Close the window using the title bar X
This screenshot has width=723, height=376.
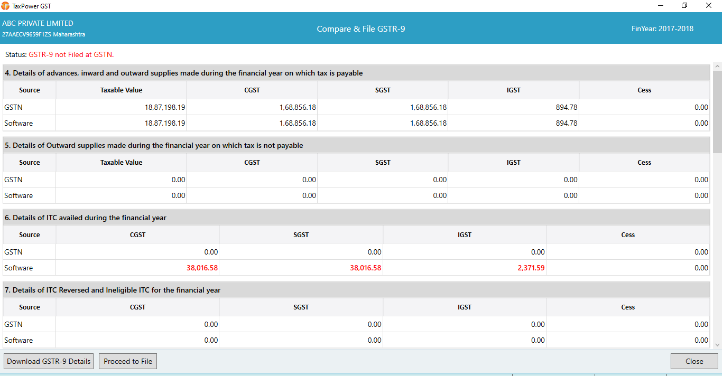coord(709,6)
